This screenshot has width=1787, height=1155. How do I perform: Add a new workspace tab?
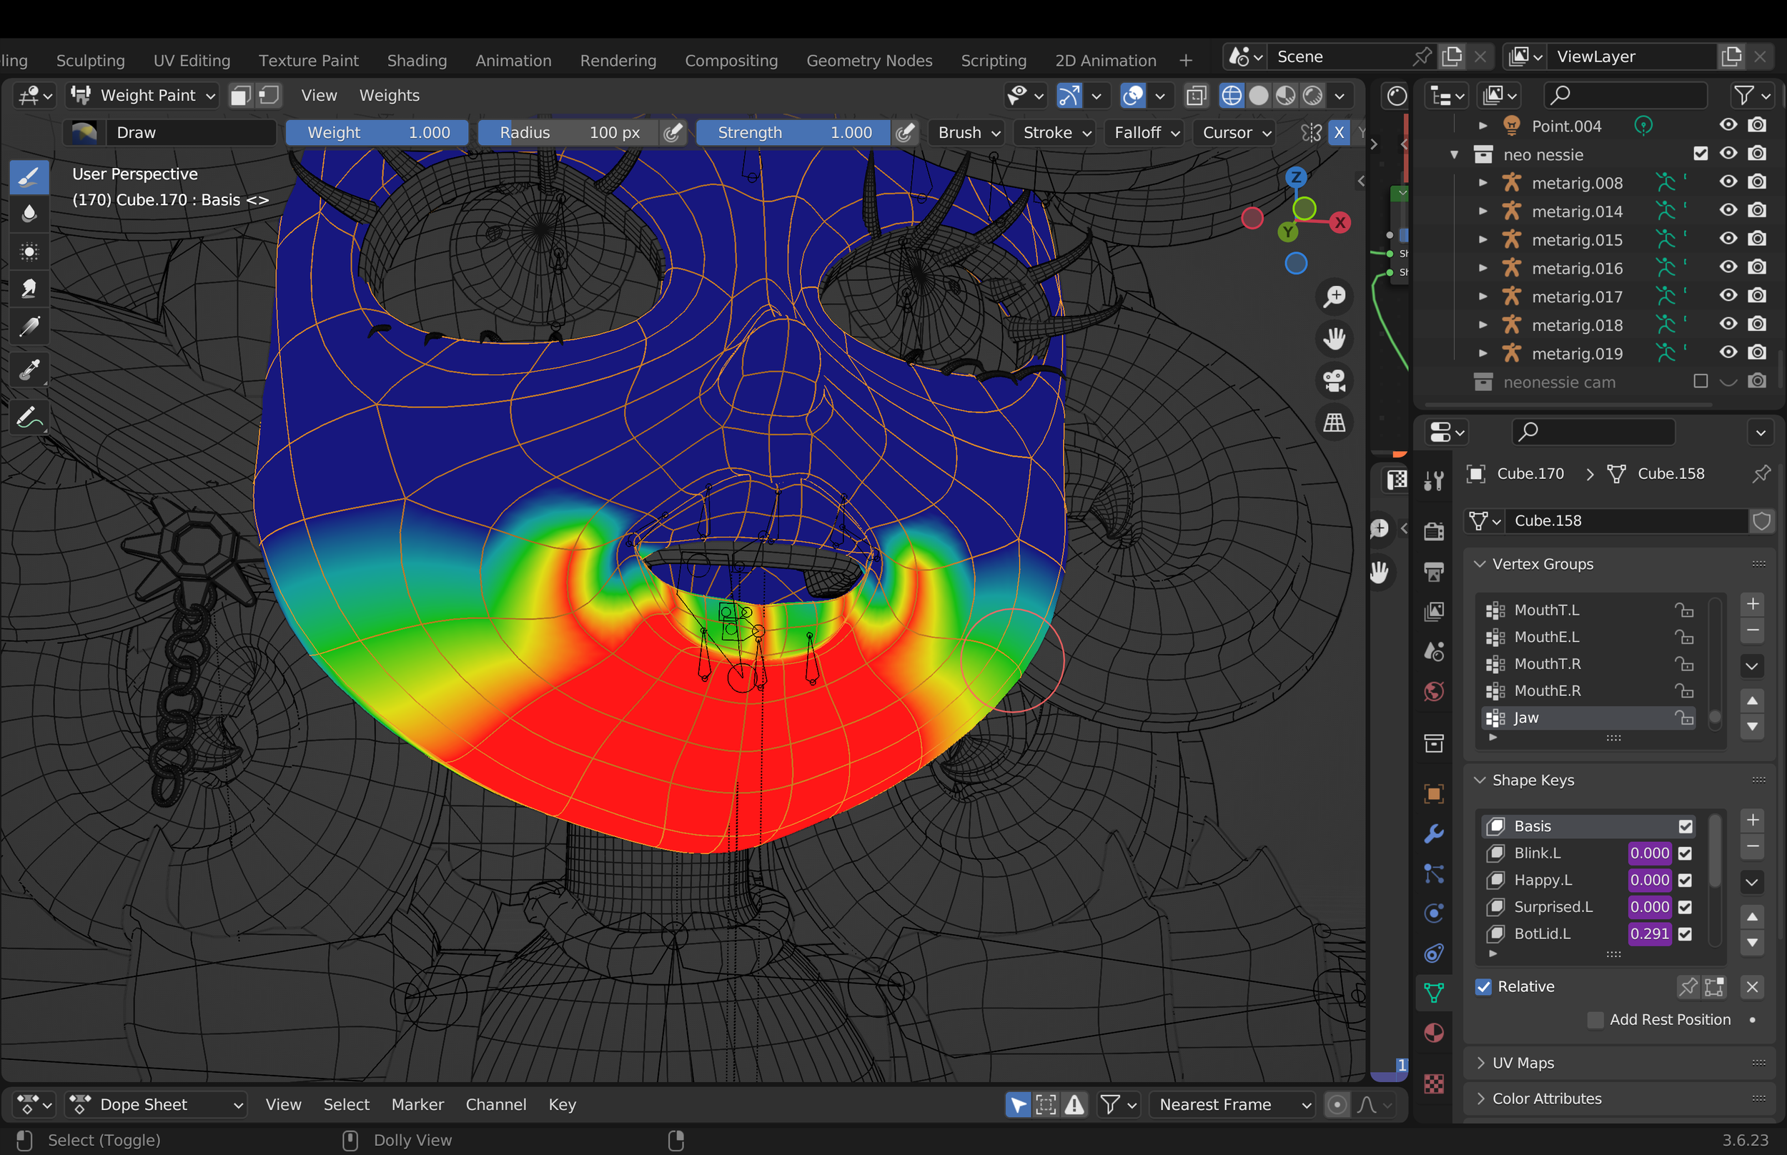1185,60
